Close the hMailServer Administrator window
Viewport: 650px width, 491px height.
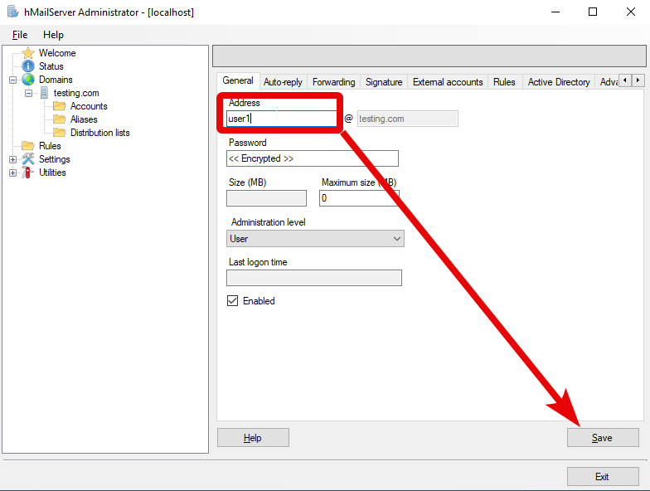(x=630, y=12)
